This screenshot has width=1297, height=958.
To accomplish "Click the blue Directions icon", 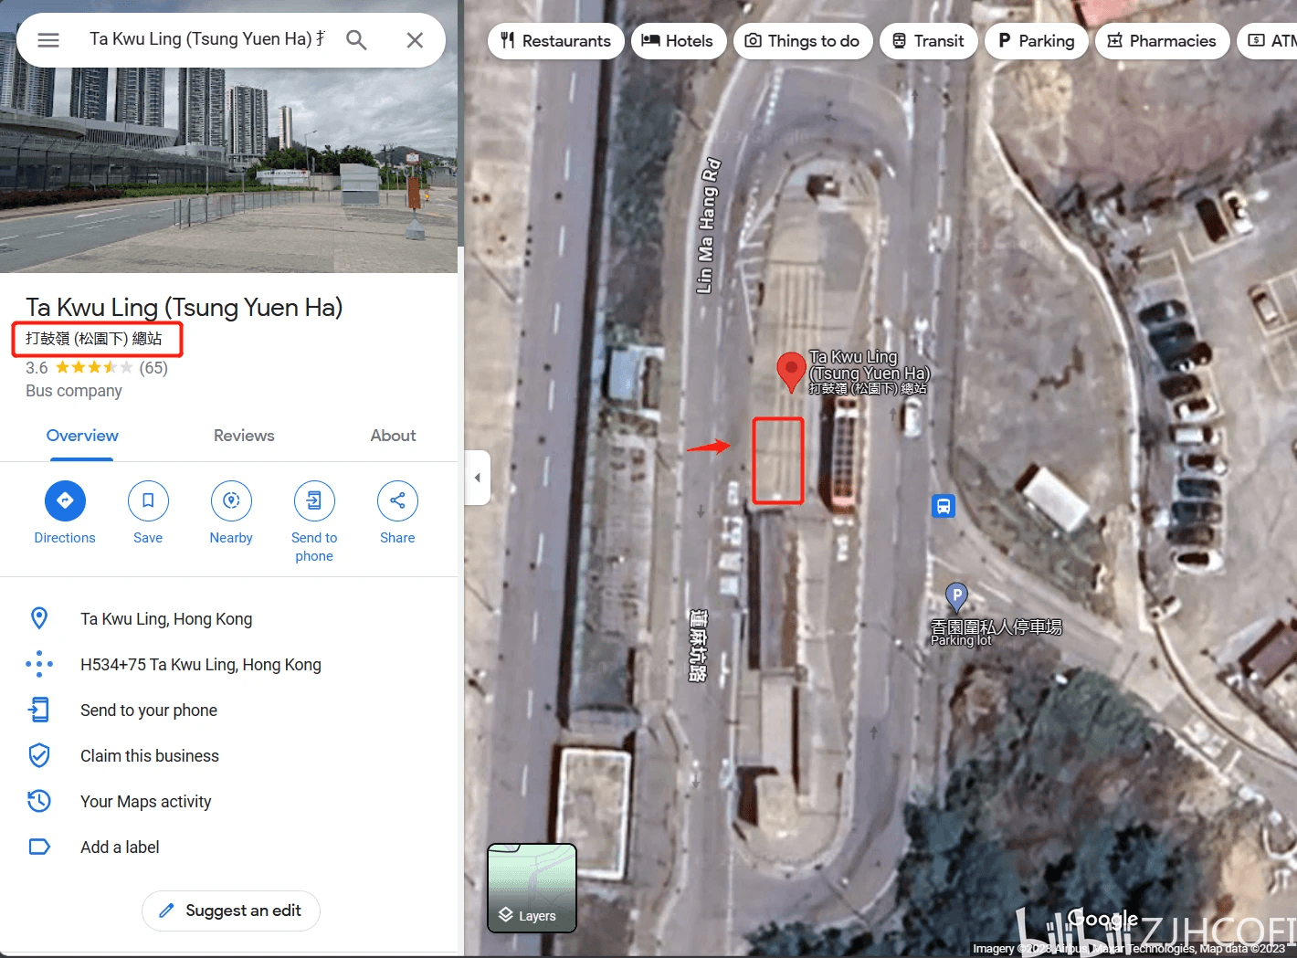I will pyautogui.click(x=65, y=500).
